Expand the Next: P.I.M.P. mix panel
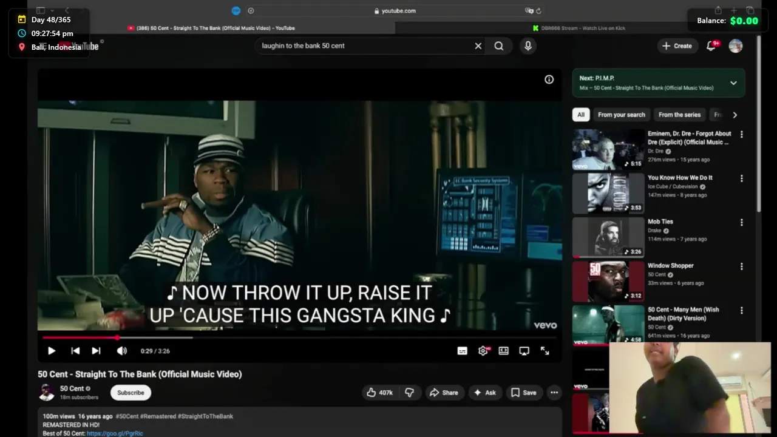This screenshot has width=777, height=437. click(733, 83)
